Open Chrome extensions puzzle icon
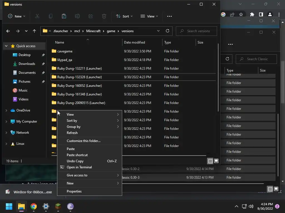Image resolution: width=285 pixels, height=213 pixels. click(252, 14)
